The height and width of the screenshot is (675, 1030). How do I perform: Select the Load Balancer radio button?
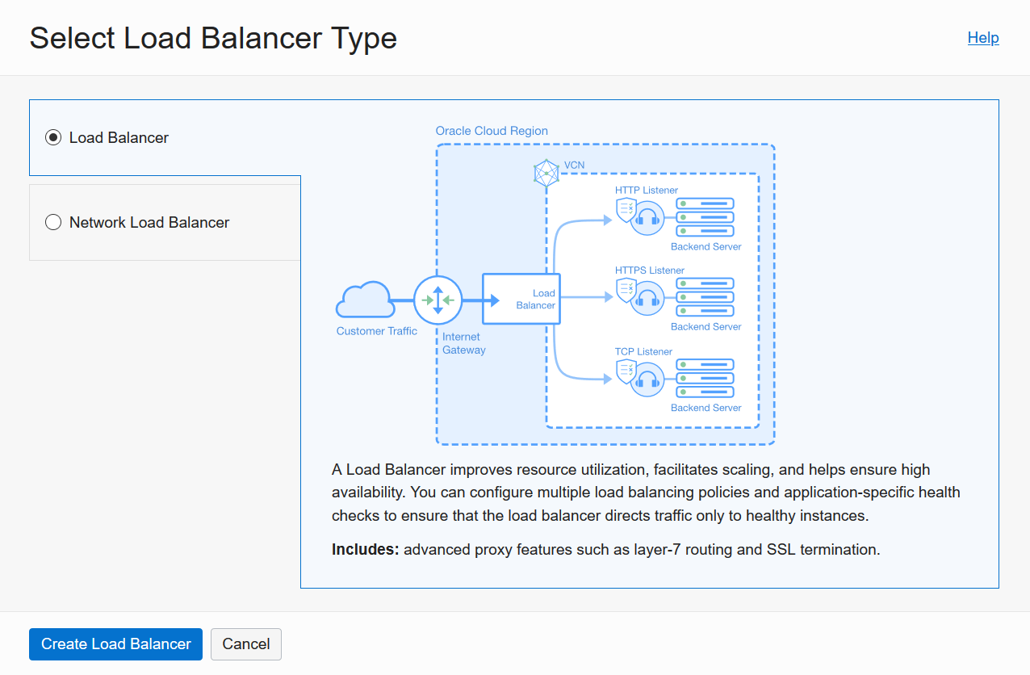[52, 137]
